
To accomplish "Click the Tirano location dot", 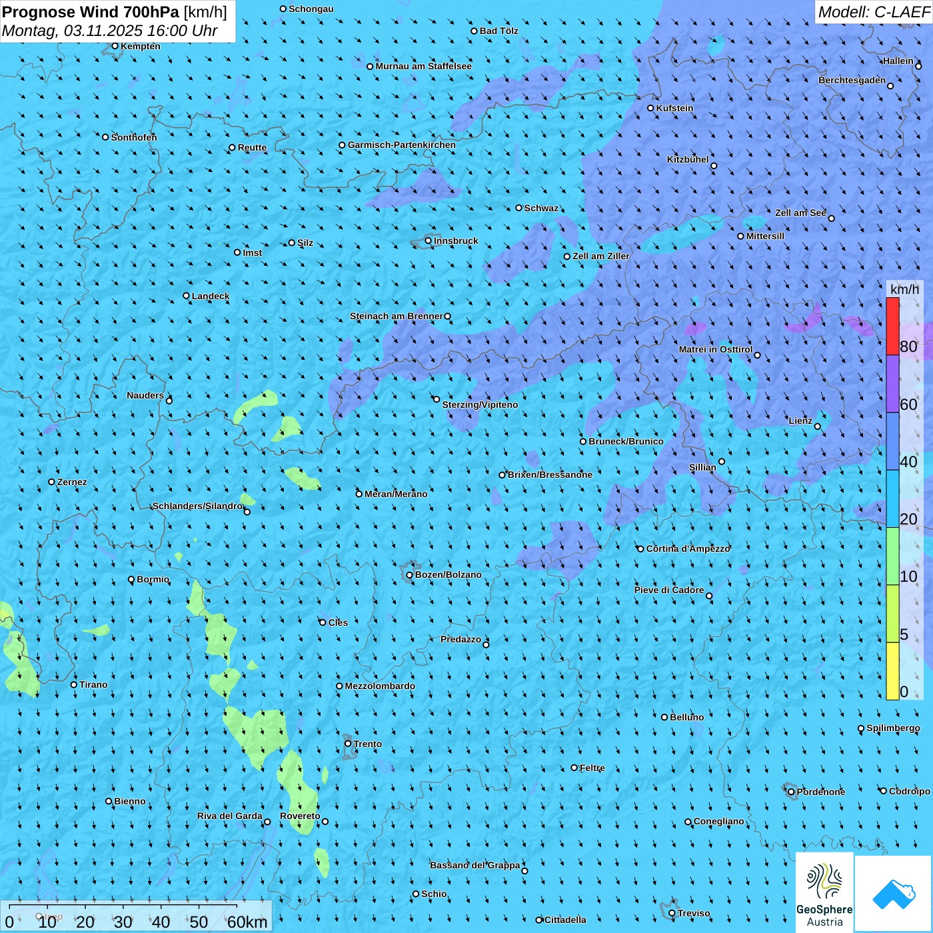I will 74,684.
